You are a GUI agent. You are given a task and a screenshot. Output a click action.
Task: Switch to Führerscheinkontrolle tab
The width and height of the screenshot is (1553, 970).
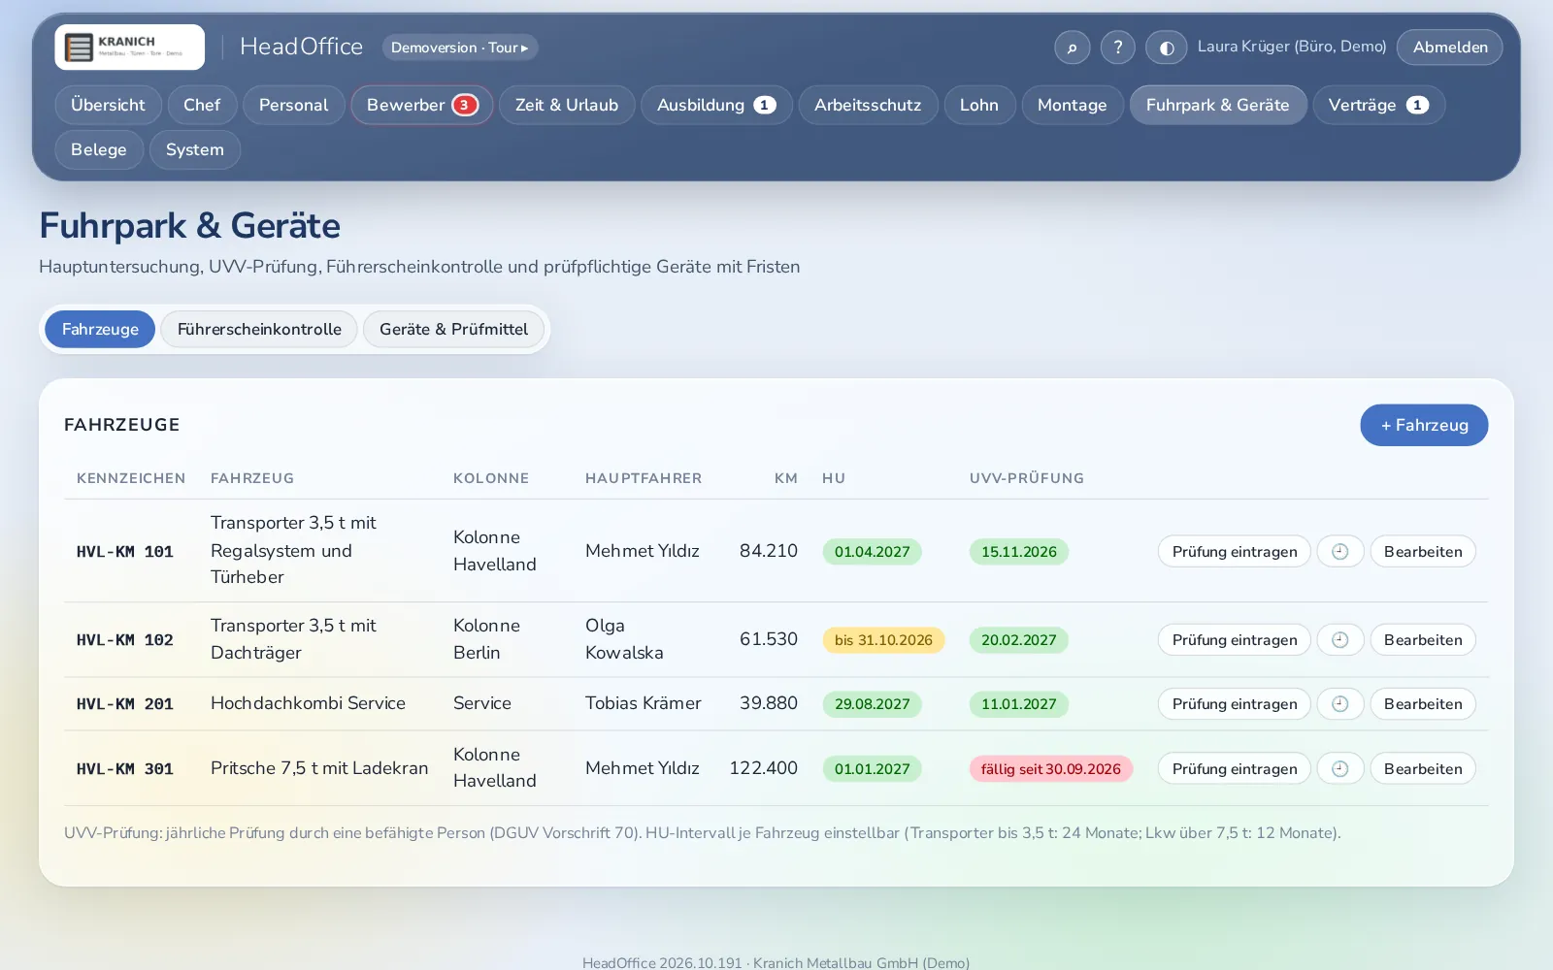(x=259, y=329)
